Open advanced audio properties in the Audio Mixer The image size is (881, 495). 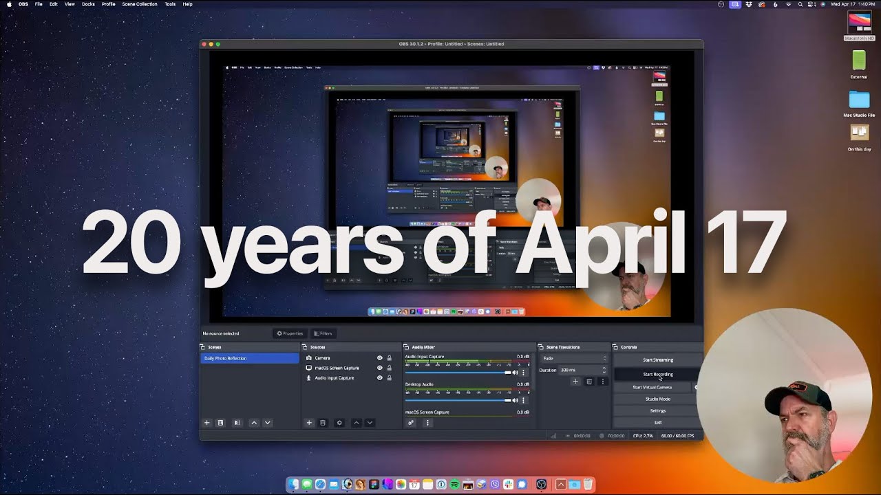(x=411, y=423)
